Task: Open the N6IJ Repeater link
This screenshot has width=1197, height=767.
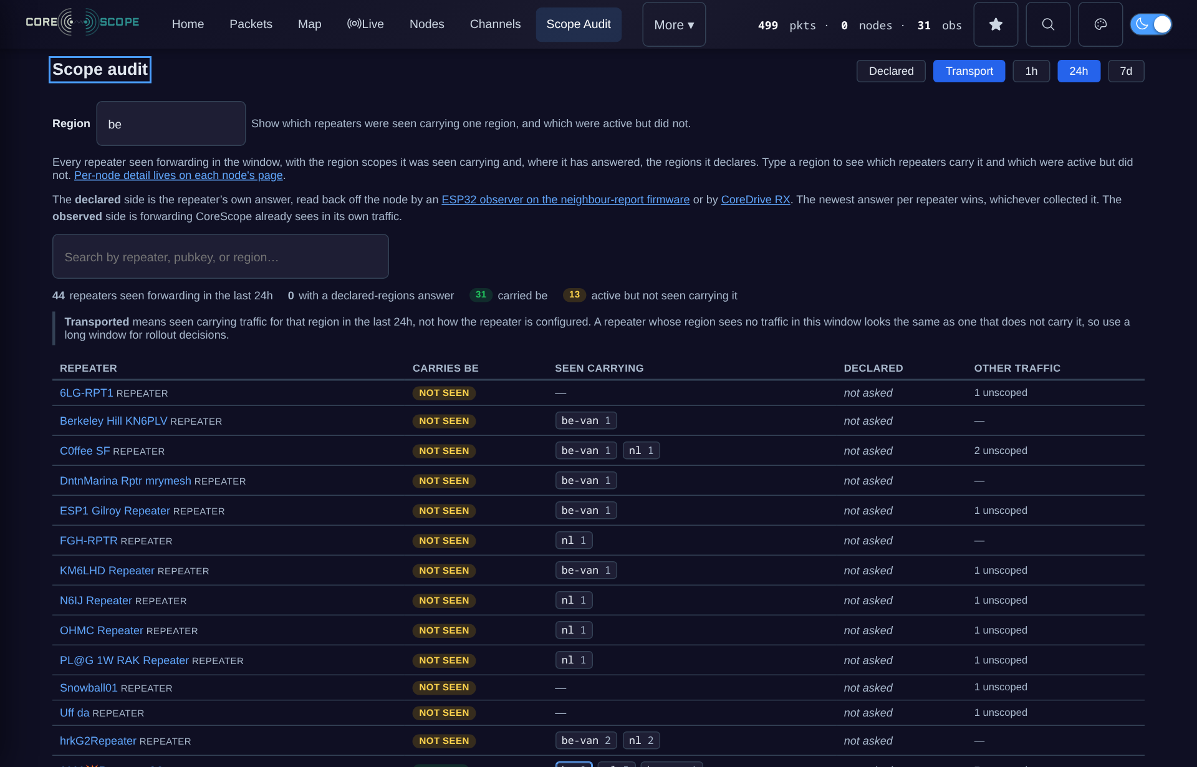Action: [96, 601]
